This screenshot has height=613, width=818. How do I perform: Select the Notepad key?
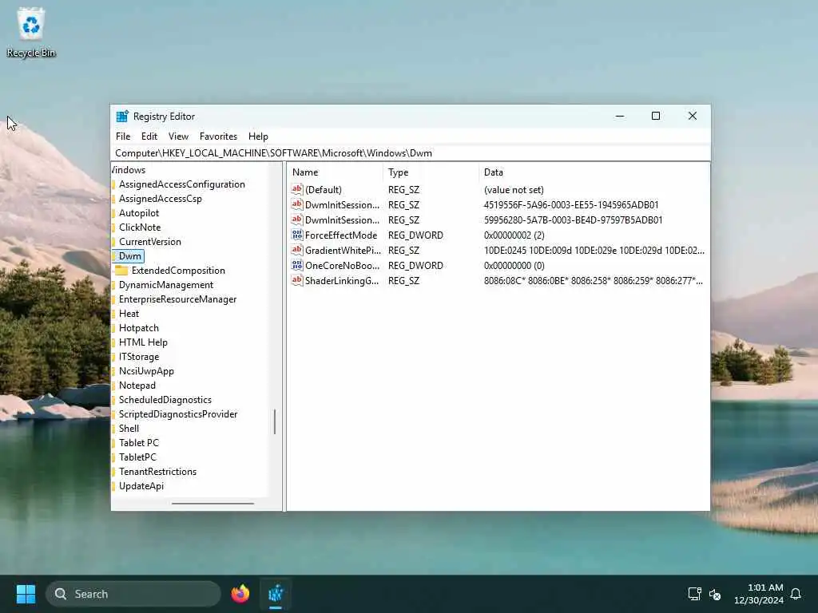[137, 386]
